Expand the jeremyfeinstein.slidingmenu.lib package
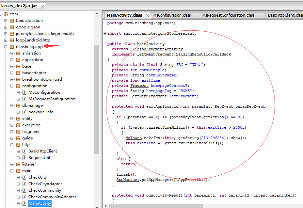Image resolution: width=303 pixels, height=208 pixels. pyautogui.click(x=6, y=34)
